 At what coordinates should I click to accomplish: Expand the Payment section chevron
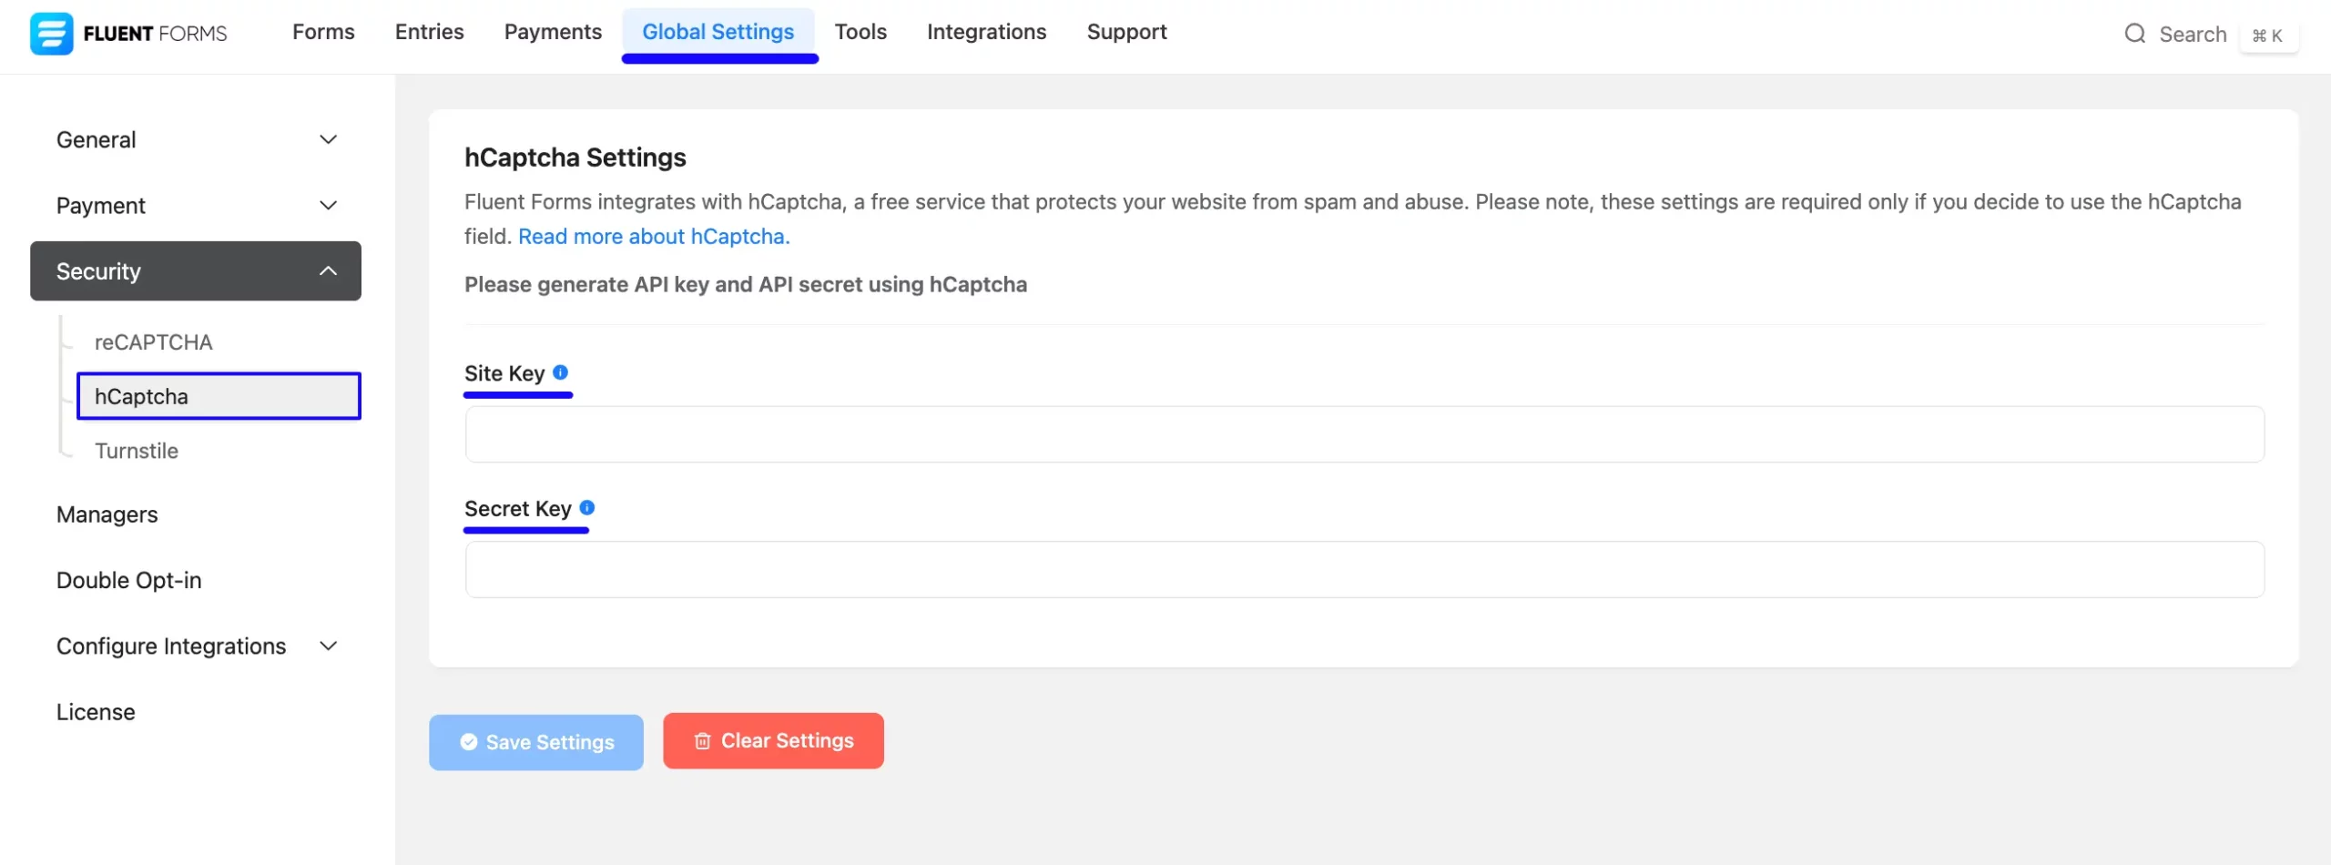tap(329, 205)
